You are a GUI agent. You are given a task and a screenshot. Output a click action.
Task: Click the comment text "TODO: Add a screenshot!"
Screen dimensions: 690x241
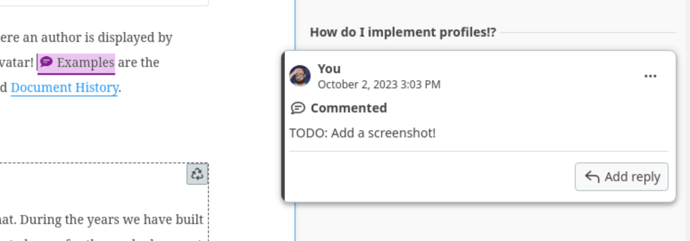[362, 133]
